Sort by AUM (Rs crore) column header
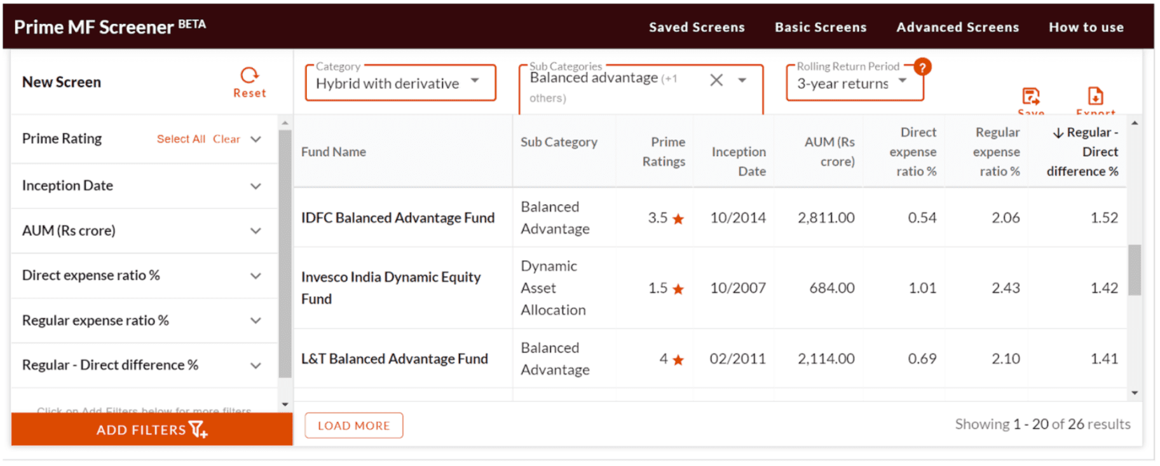 pos(829,152)
